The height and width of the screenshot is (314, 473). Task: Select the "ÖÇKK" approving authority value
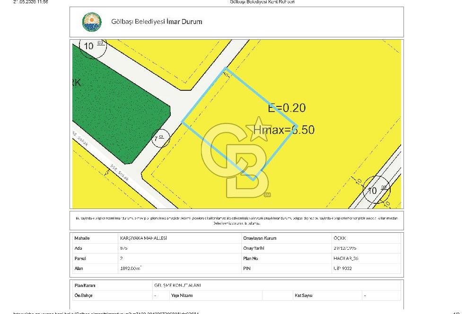click(340, 238)
